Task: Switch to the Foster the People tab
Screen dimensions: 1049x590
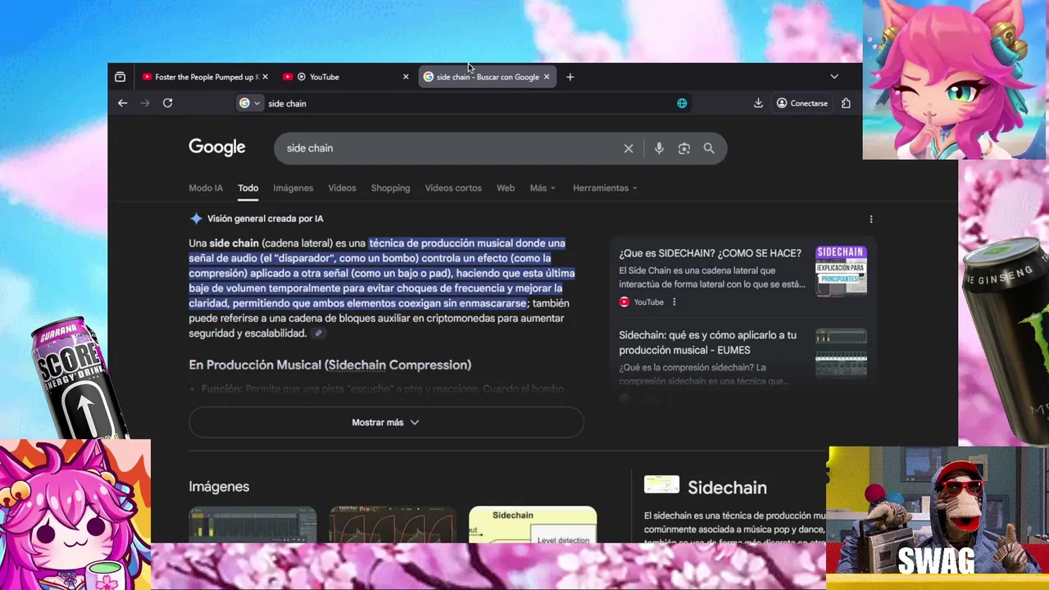Action: 205,77
